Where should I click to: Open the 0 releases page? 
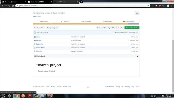tap(107, 21)
